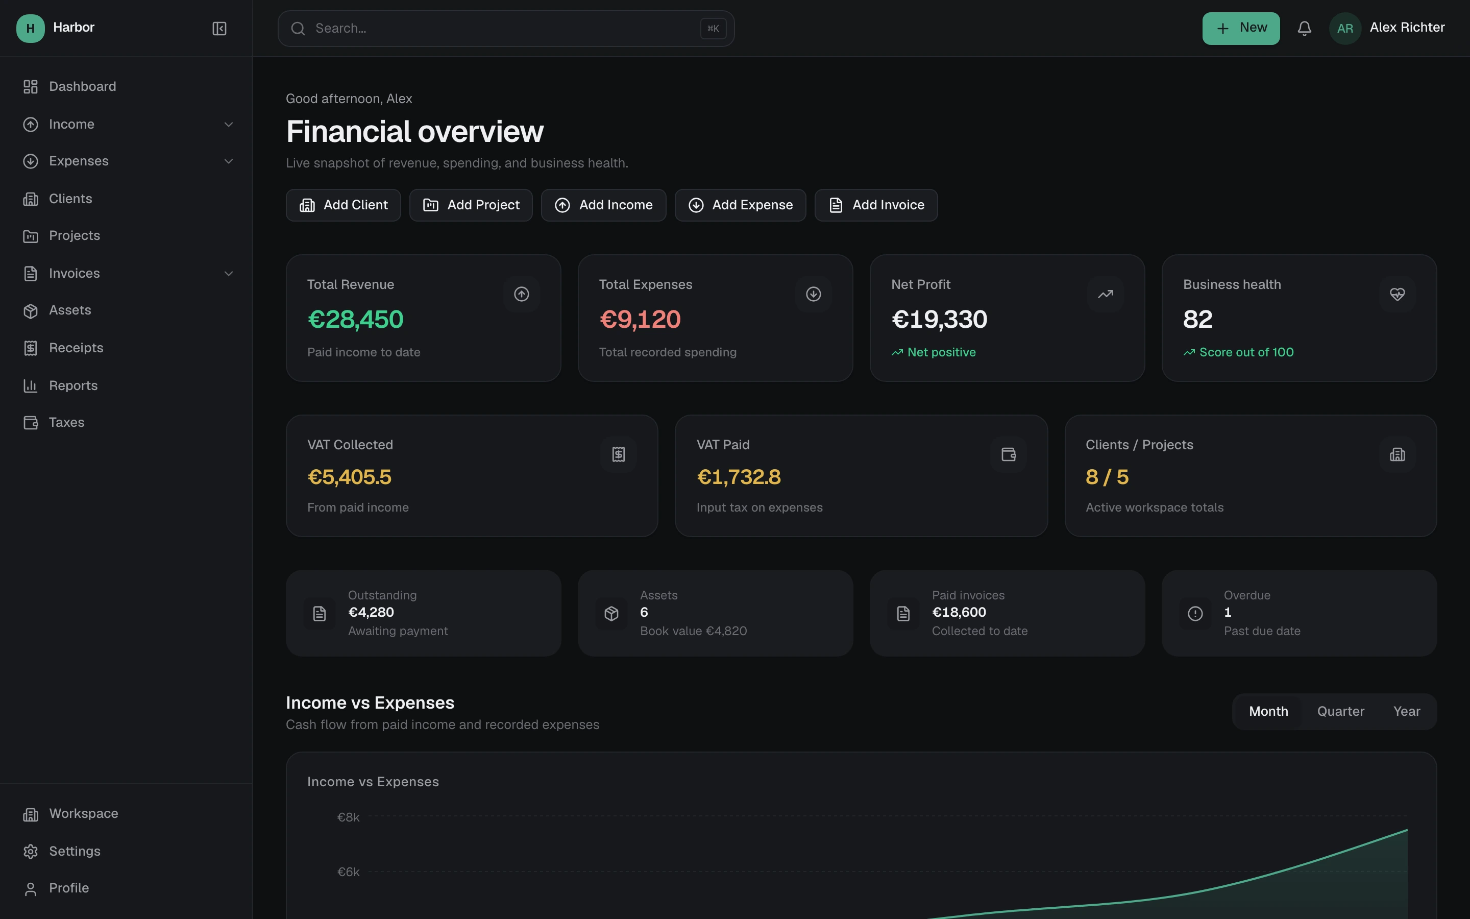Click the Total Expenses arrow-down icon
1470x919 pixels.
[814, 294]
